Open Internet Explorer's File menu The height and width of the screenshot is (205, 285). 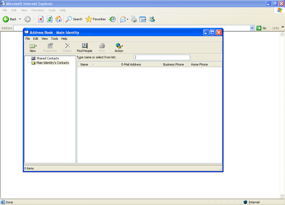tap(5, 10)
